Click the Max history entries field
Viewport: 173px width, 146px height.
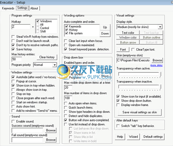17,59
